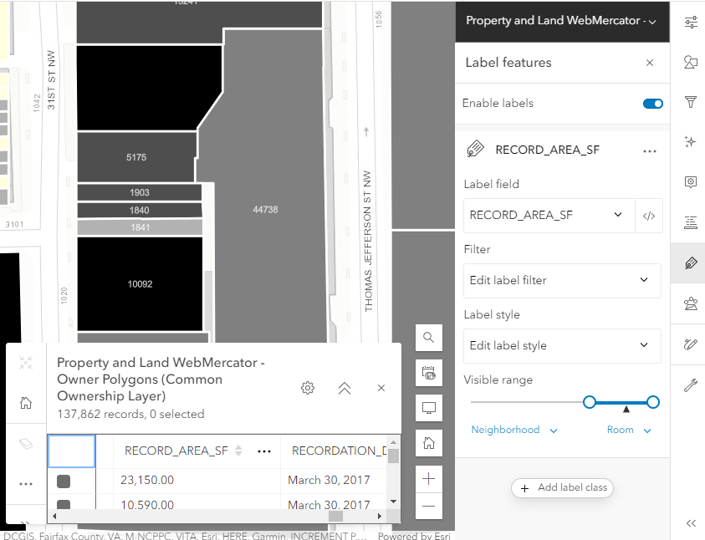Click the default map extent home icon

428,443
